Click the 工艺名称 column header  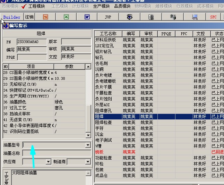[x=108, y=34]
